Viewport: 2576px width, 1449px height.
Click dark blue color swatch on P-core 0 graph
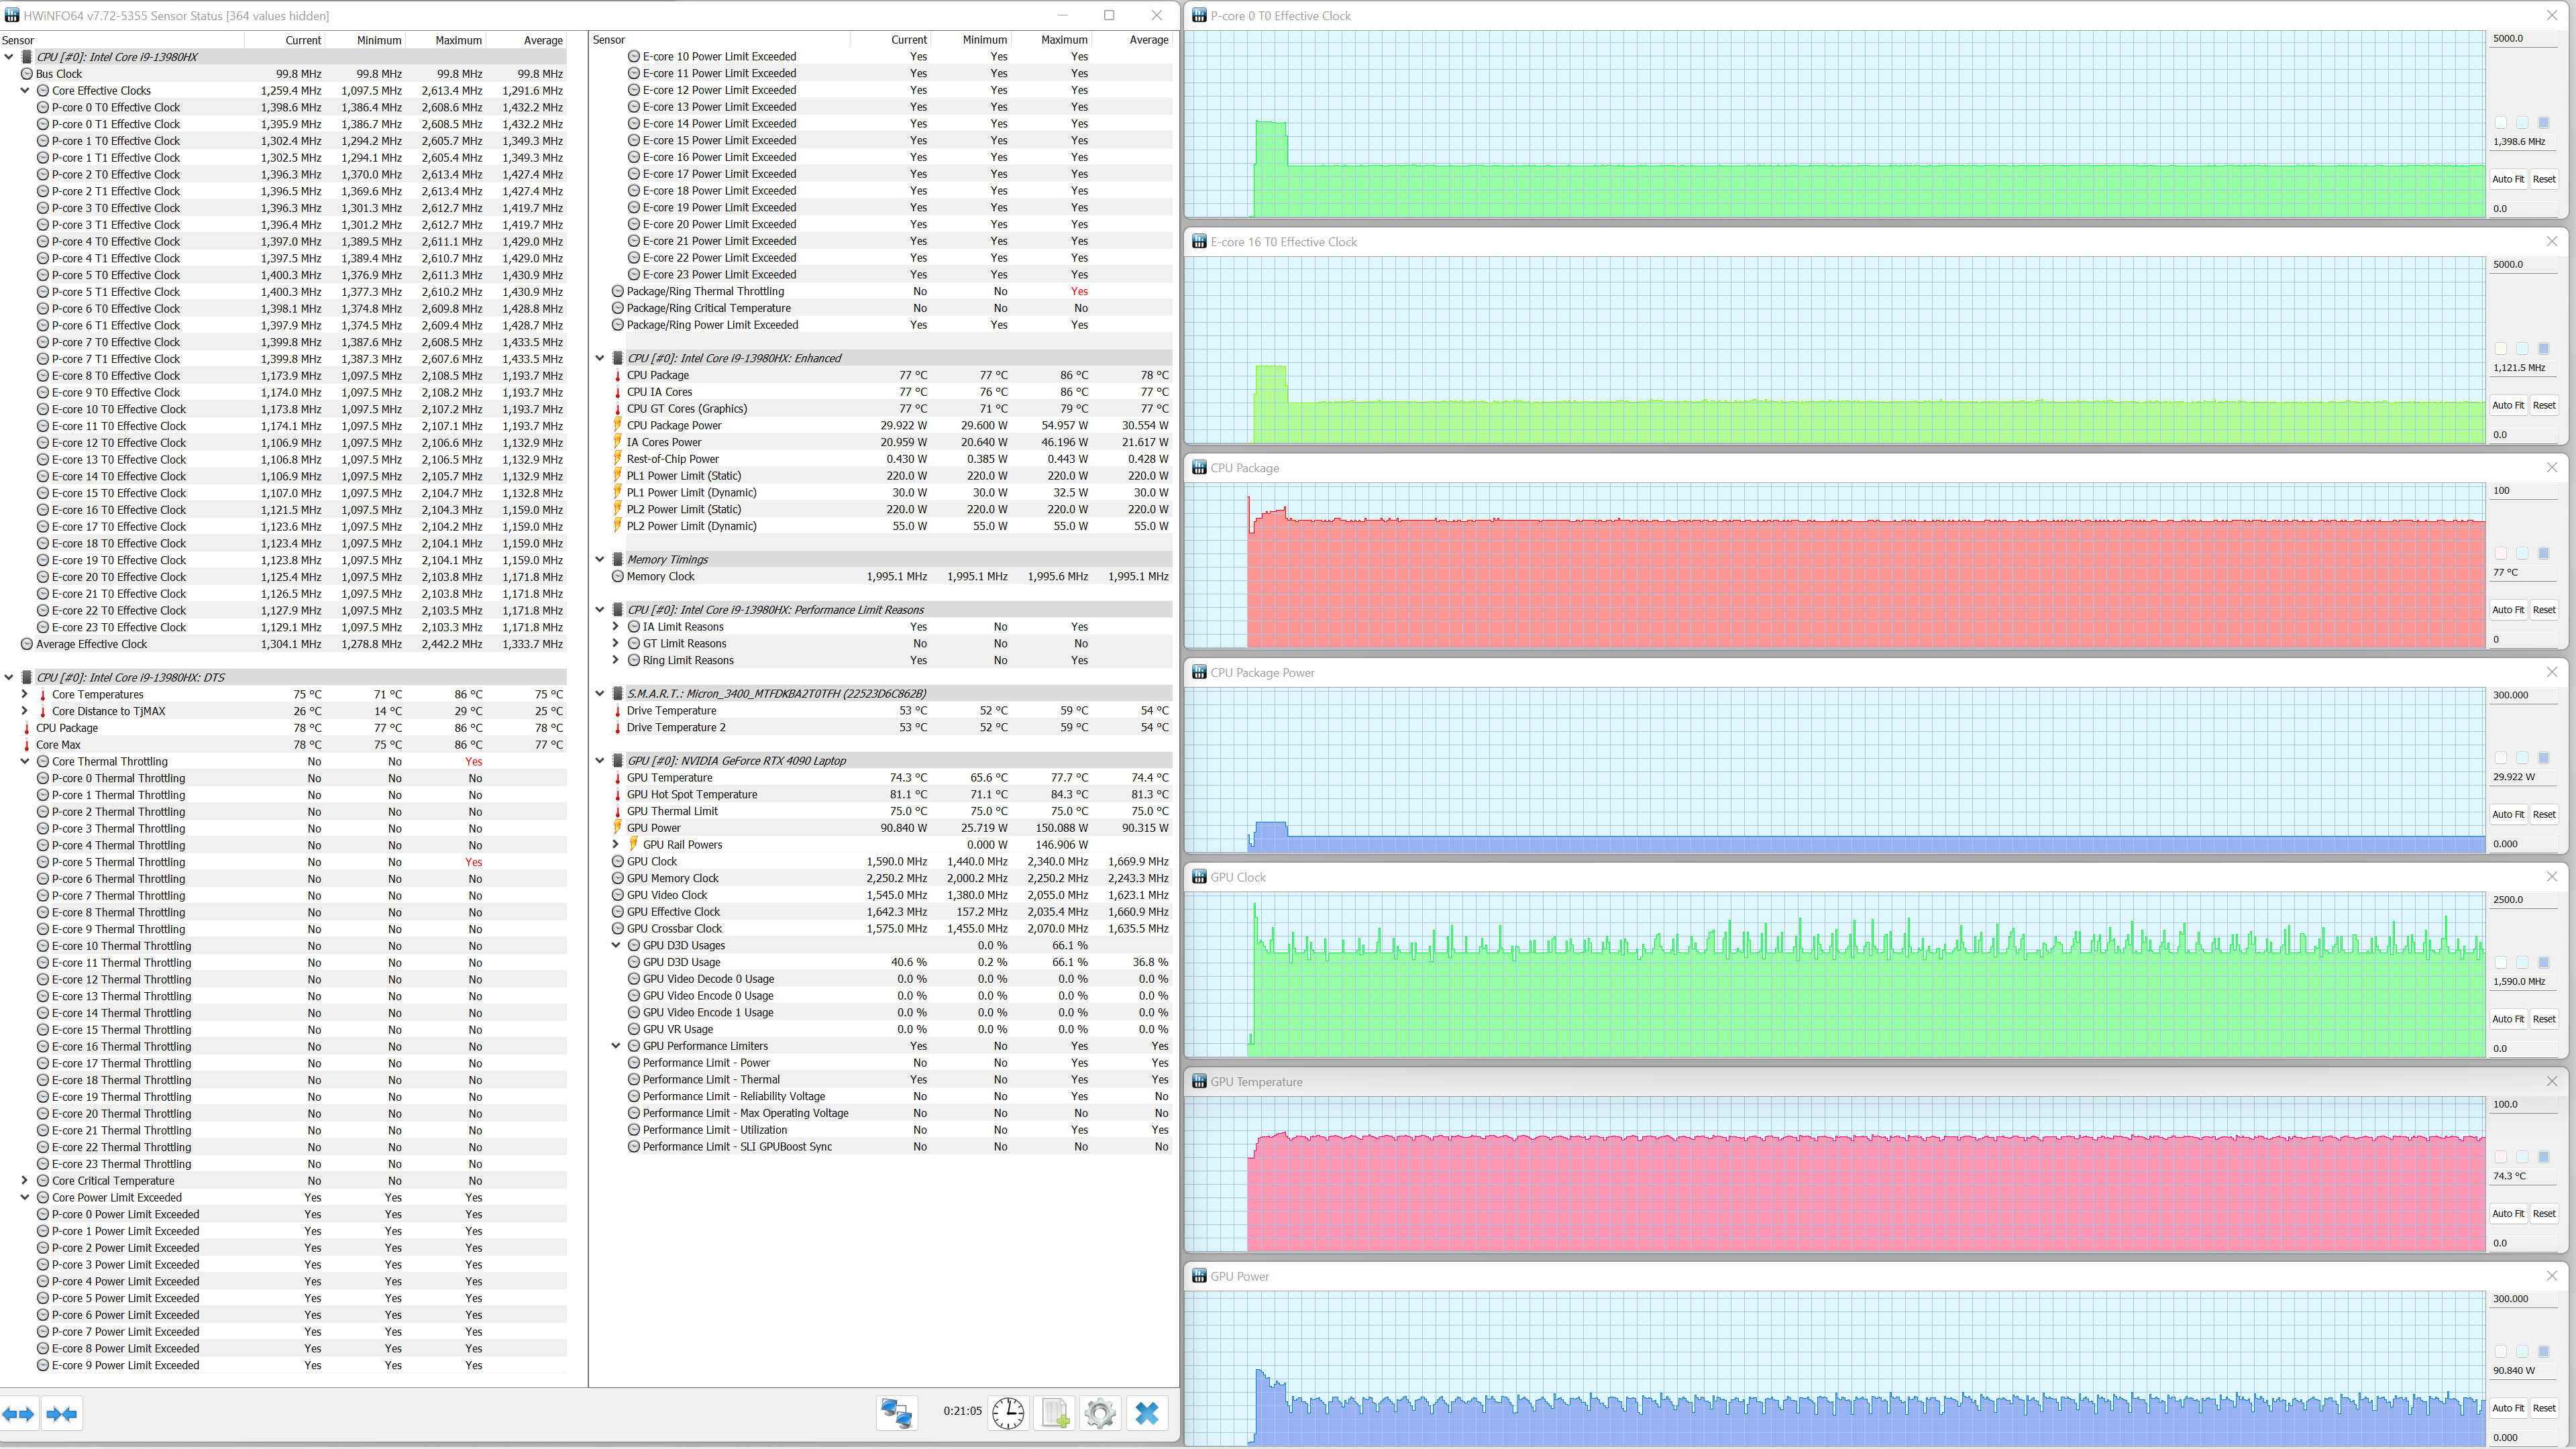2544,123
